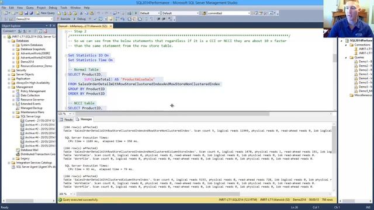Expand the Server Objects node
Viewport: 374px width, 210px height.
click(x=9, y=75)
